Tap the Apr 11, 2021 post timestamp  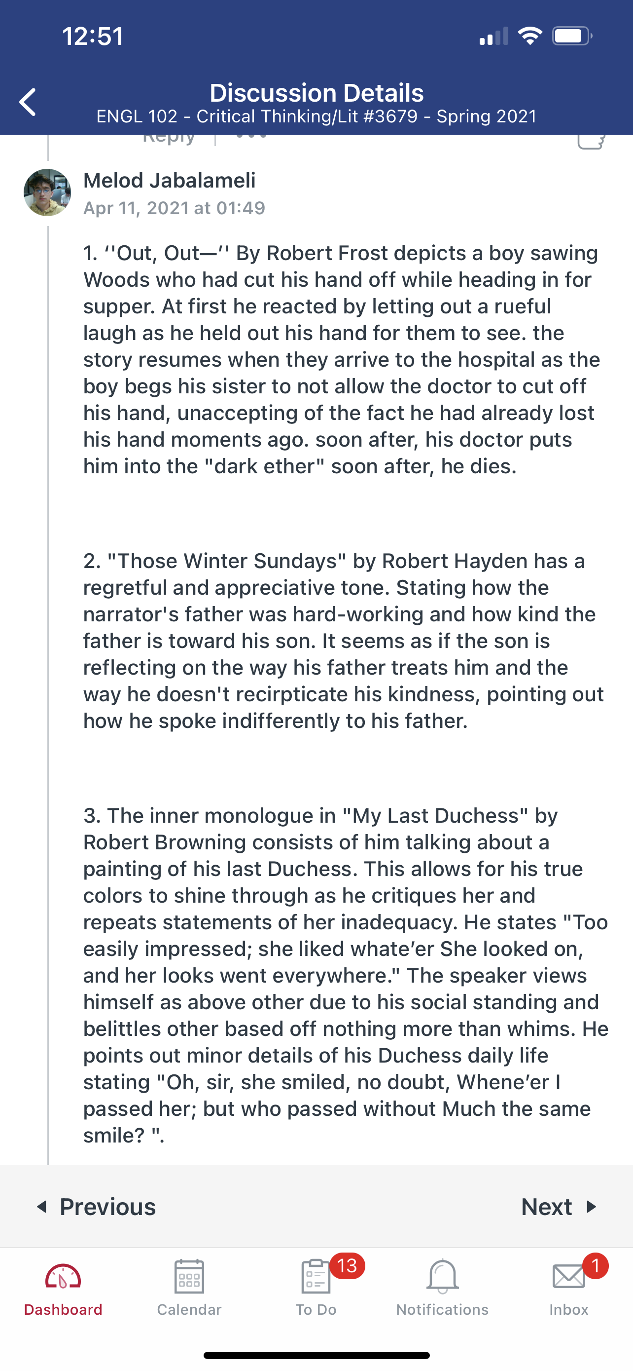coord(175,208)
